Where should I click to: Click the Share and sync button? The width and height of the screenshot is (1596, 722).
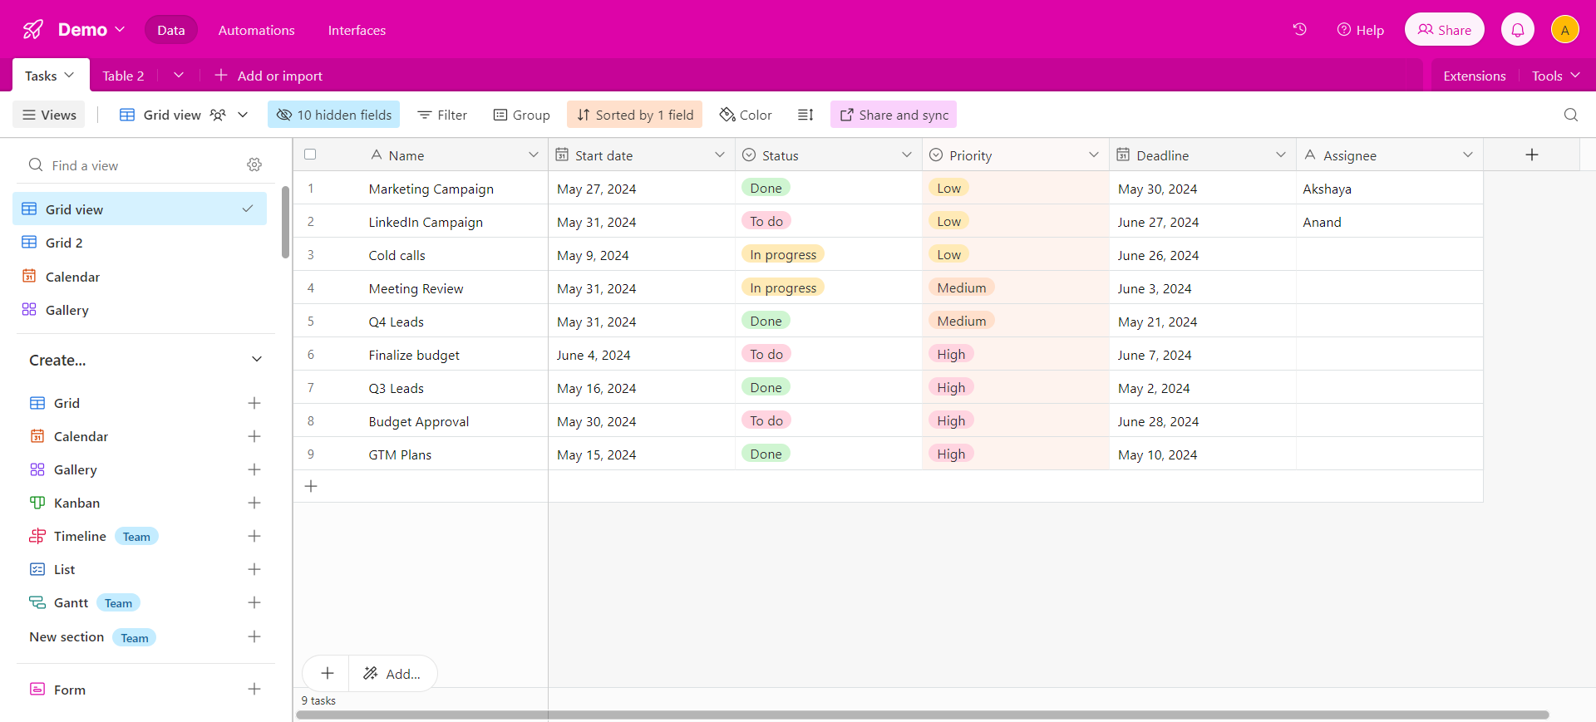click(x=894, y=115)
